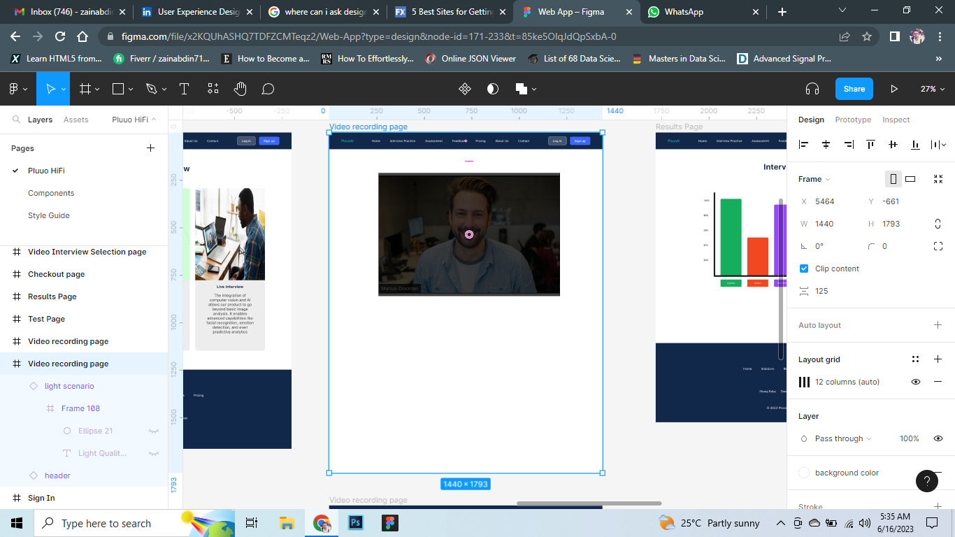Open Help question mark button
The image size is (955, 537).
927,480
